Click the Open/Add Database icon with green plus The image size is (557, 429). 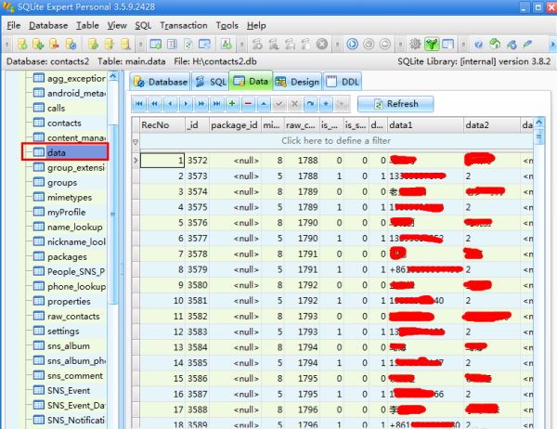click(38, 44)
